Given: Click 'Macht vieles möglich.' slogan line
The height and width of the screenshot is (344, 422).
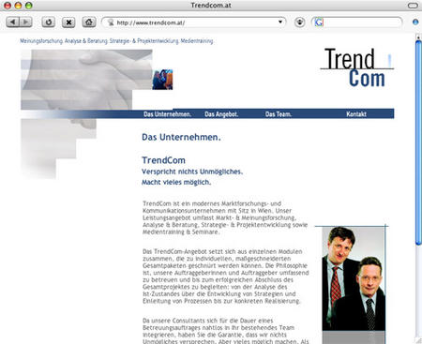Looking at the screenshot, I should 176,182.
